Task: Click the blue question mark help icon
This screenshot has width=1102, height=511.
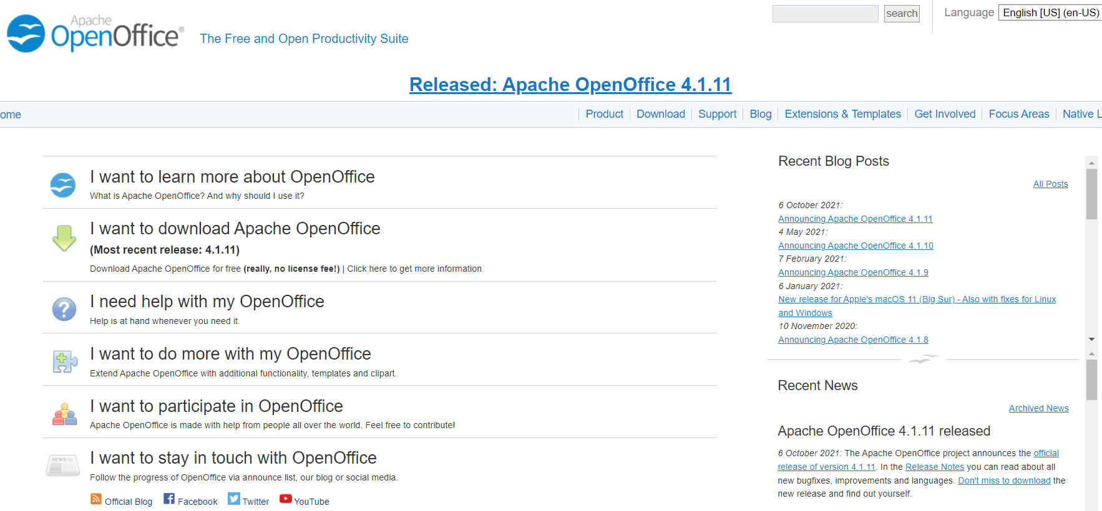Action: pos(64,309)
